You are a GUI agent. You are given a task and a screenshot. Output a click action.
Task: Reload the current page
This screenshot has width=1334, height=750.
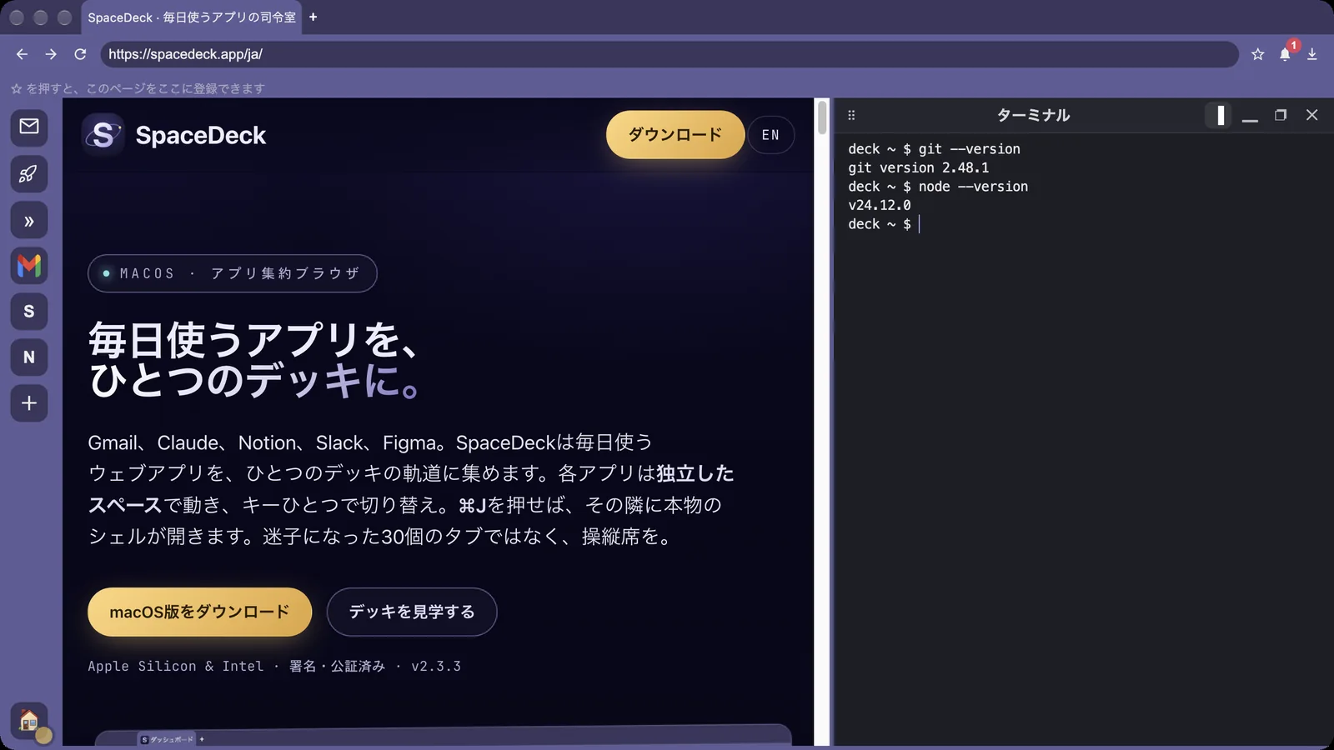pyautogui.click(x=80, y=54)
